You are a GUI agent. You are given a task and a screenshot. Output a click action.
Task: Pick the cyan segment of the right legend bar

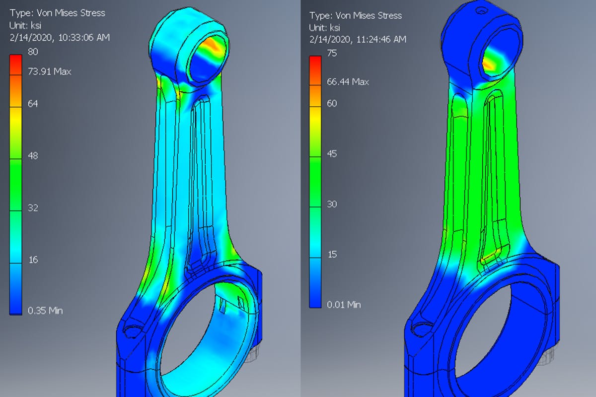pyautogui.click(x=315, y=243)
